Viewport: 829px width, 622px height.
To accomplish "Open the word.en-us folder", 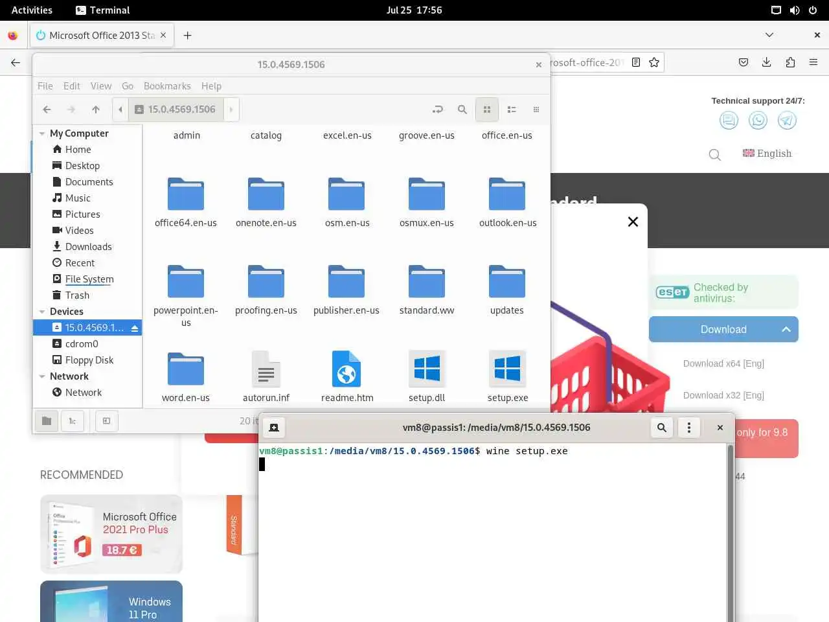I will [x=186, y=377].
